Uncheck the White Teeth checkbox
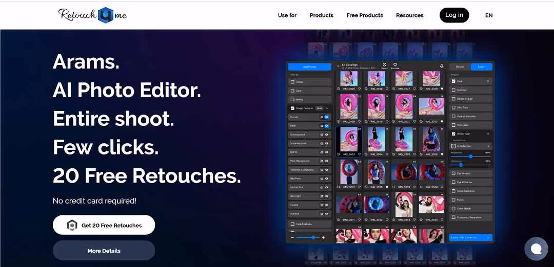Screen dimensions: 554x267 click(x=453, y=134)
